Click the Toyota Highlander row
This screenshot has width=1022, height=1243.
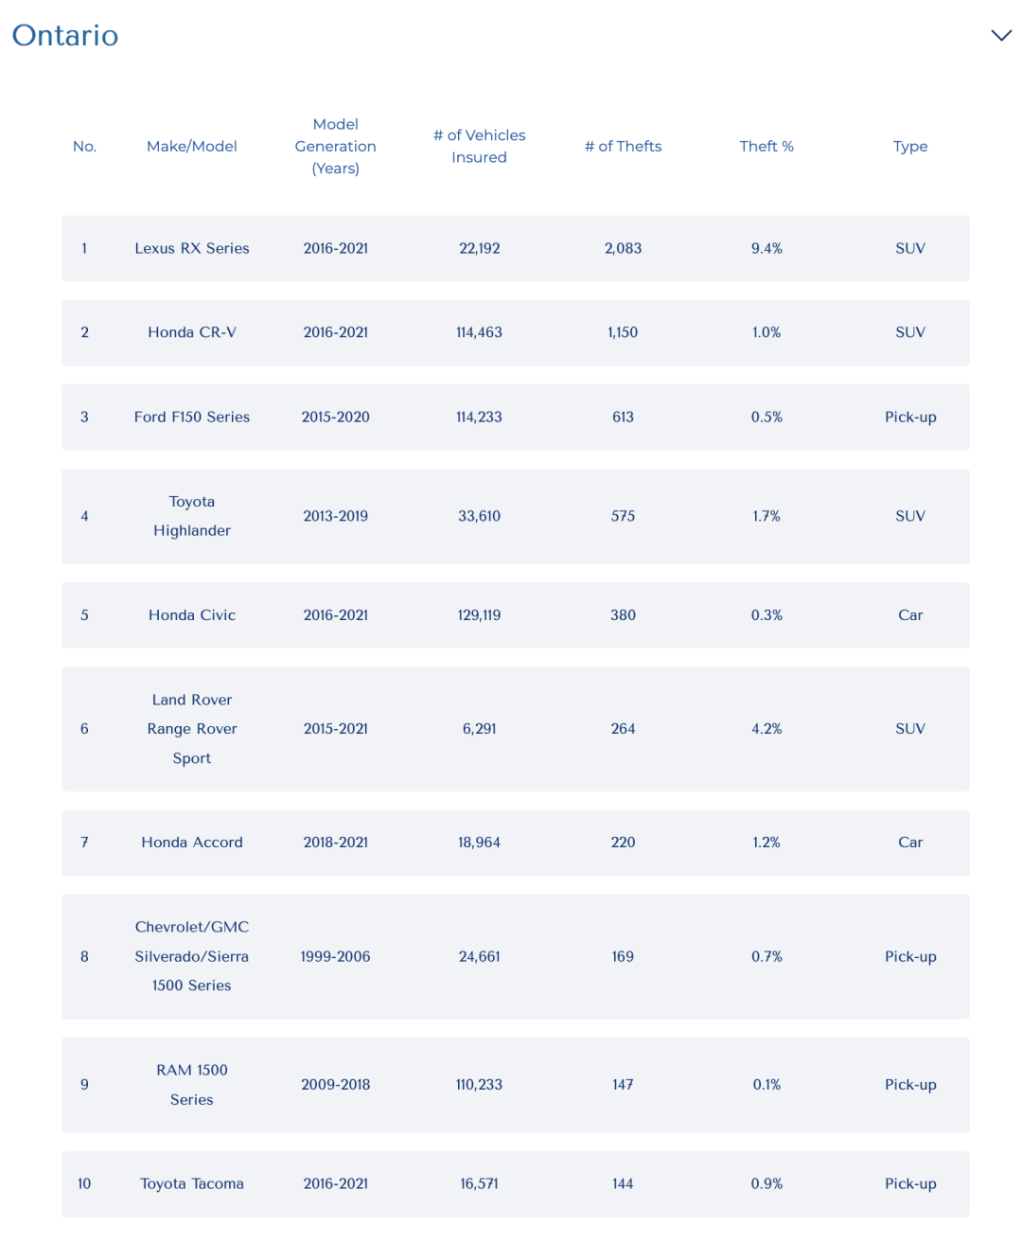[516, 516]
